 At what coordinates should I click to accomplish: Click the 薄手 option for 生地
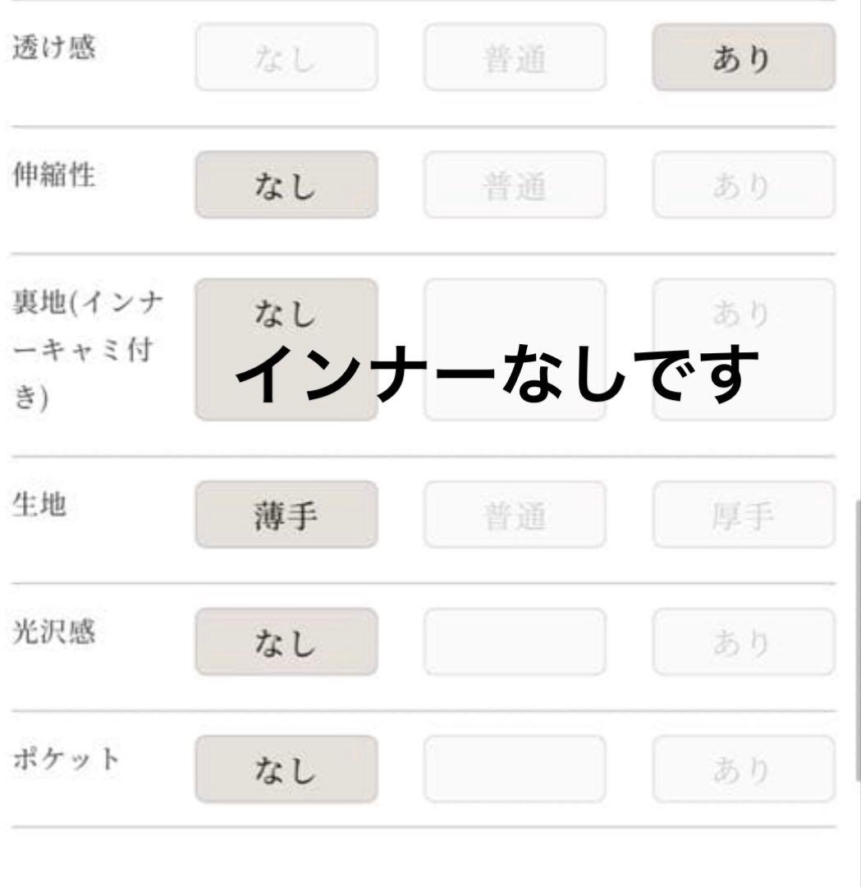point(286,515)
